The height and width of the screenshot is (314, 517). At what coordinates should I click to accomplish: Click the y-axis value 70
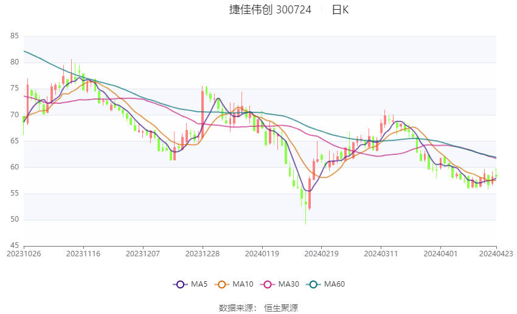(15, 115)
